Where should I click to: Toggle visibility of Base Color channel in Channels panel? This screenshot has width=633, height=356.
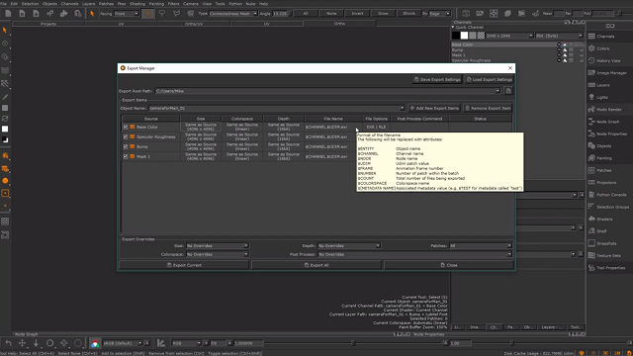[559, 44]
